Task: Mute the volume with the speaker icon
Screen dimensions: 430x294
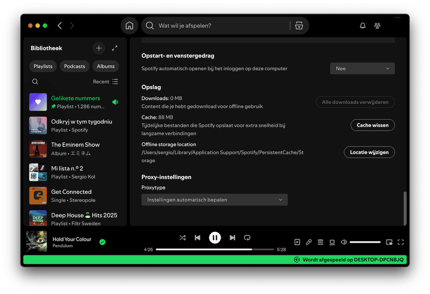Action: [344, 242]
